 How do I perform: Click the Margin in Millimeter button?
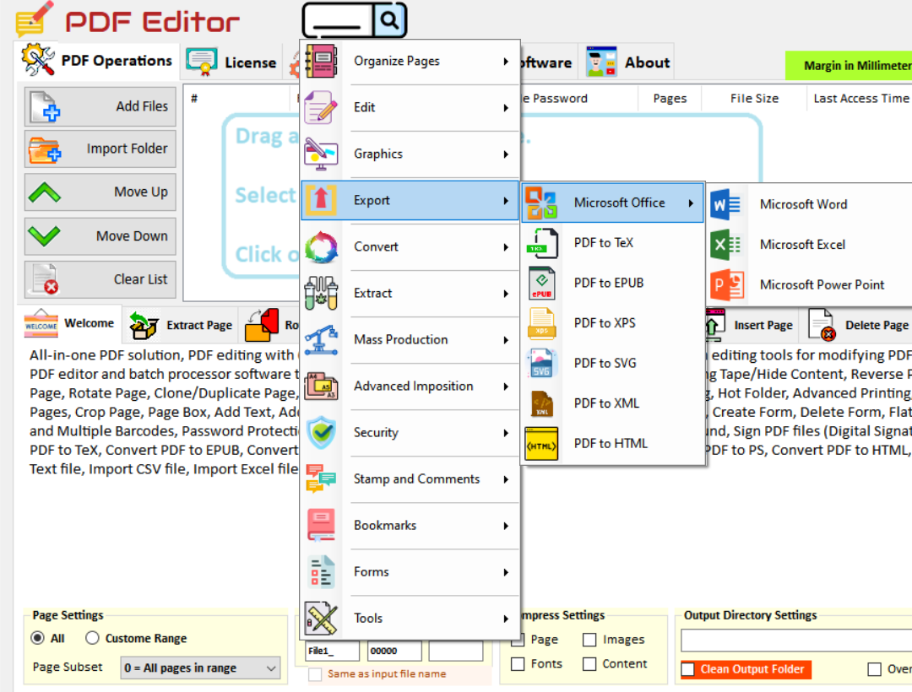point(850,66)
